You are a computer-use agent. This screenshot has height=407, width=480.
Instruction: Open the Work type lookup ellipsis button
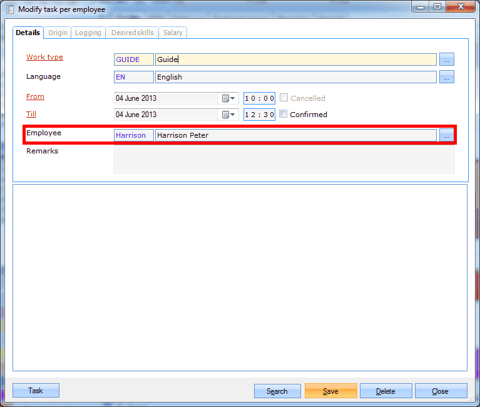(447, 59)
